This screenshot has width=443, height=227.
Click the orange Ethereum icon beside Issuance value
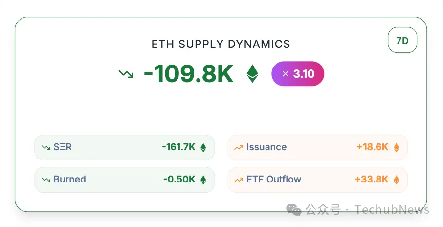click(x=397, y=147)
